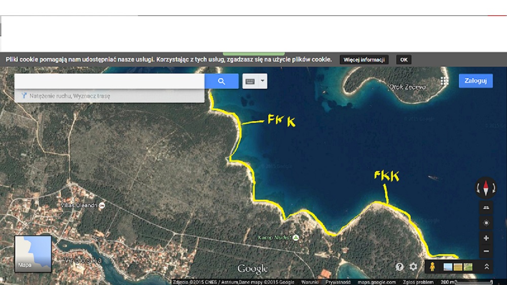Open Więcej informacji about cookies
The image size is (507, 285).
click(364, 60)
